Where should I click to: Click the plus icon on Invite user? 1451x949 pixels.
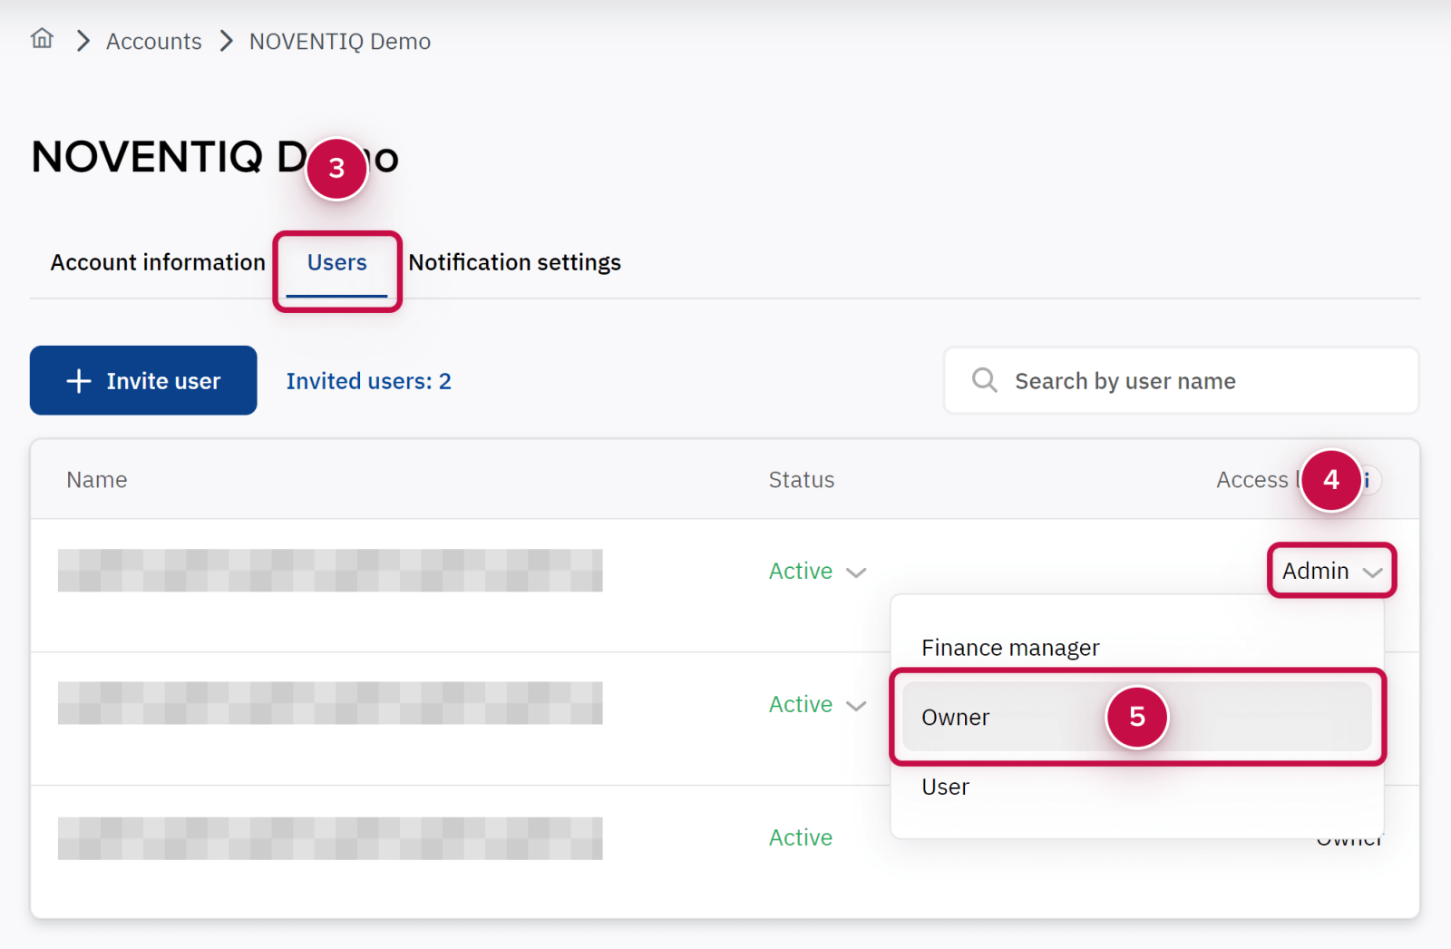79,381
